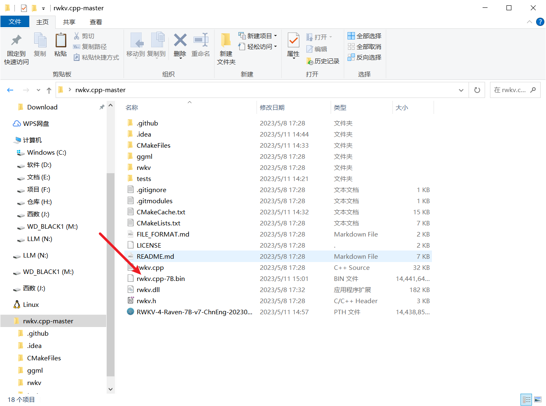
Task: Select the RWKV-4-Raven-7B PTH file
Action: coord(195,312)
